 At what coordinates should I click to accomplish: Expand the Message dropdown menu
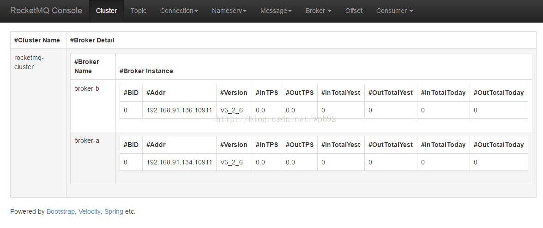pyautogui.click(x=276, y=11)
